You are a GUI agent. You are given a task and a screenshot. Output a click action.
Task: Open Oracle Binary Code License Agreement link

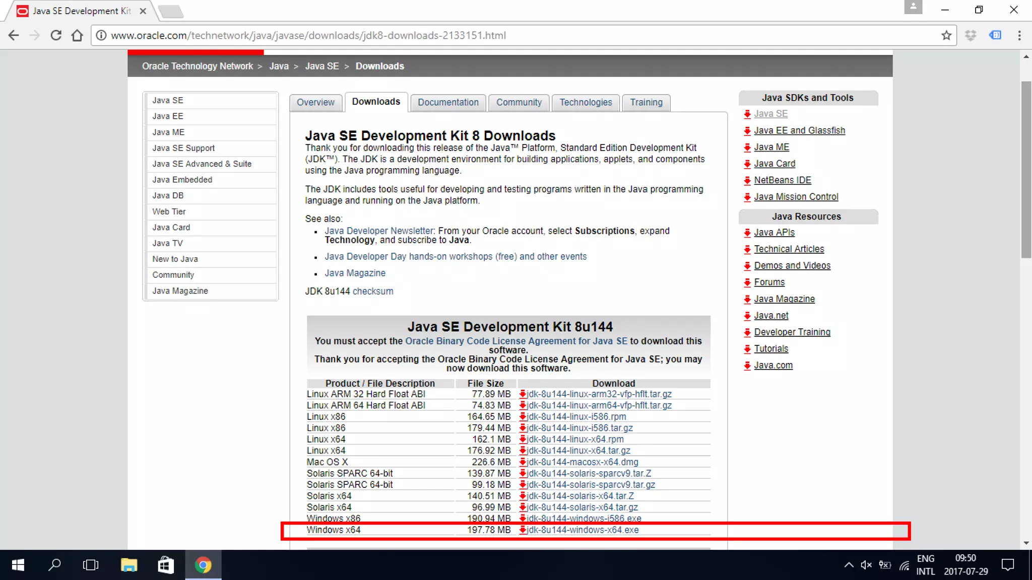point(516,341)
